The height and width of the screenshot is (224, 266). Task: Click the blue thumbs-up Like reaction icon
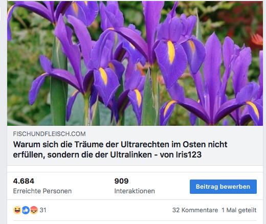(x=26, y=210)
